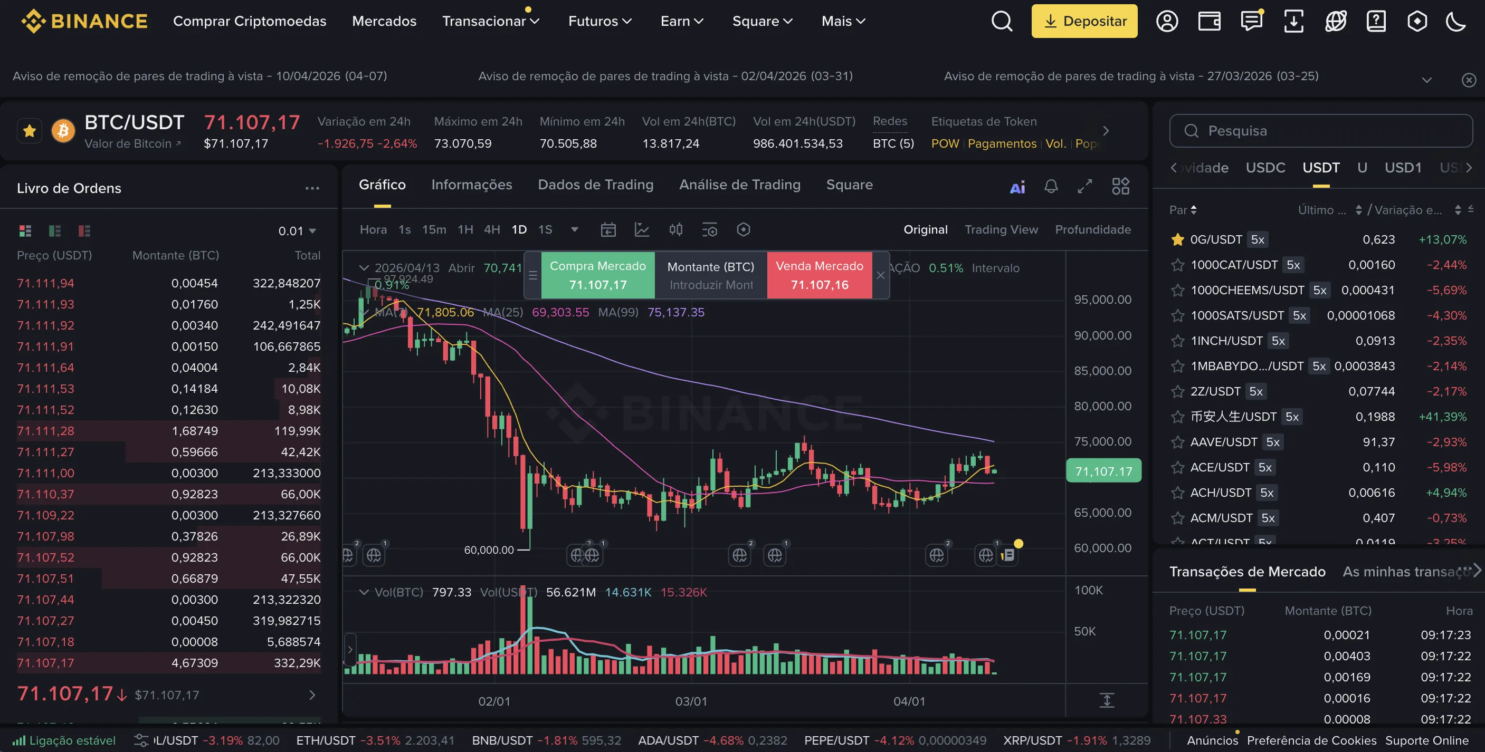Switch chart to Trading View mode
1485x752 pixels.
click(1001, 229)
